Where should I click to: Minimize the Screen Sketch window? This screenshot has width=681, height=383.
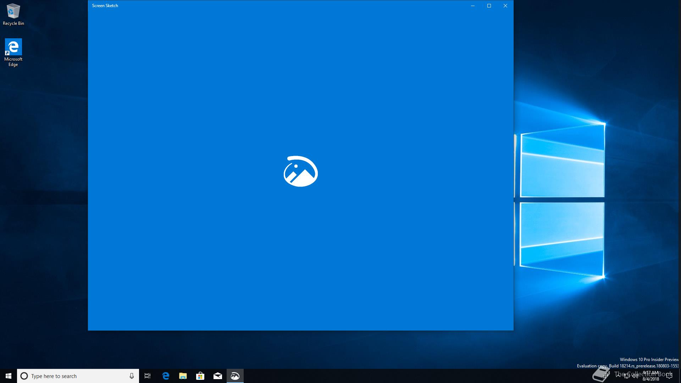(473, 6)
